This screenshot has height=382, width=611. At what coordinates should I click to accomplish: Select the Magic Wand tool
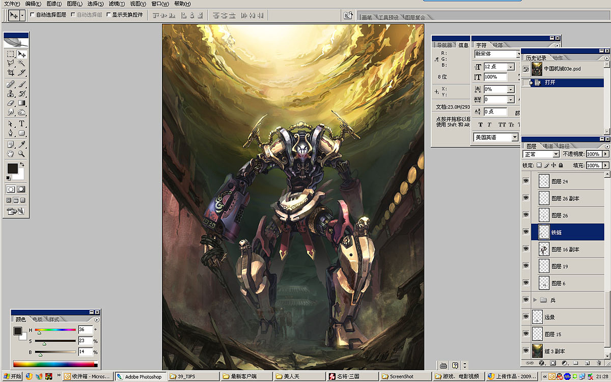22,64
